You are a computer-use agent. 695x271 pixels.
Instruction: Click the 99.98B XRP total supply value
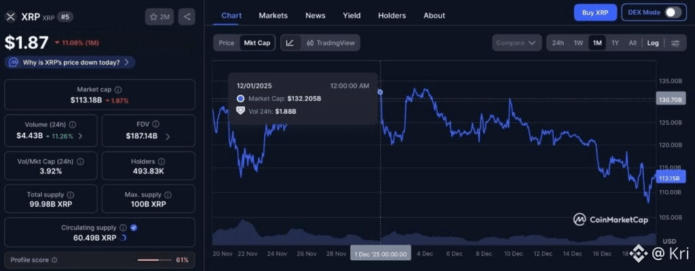pyautogui.click(x=51, y=204)
